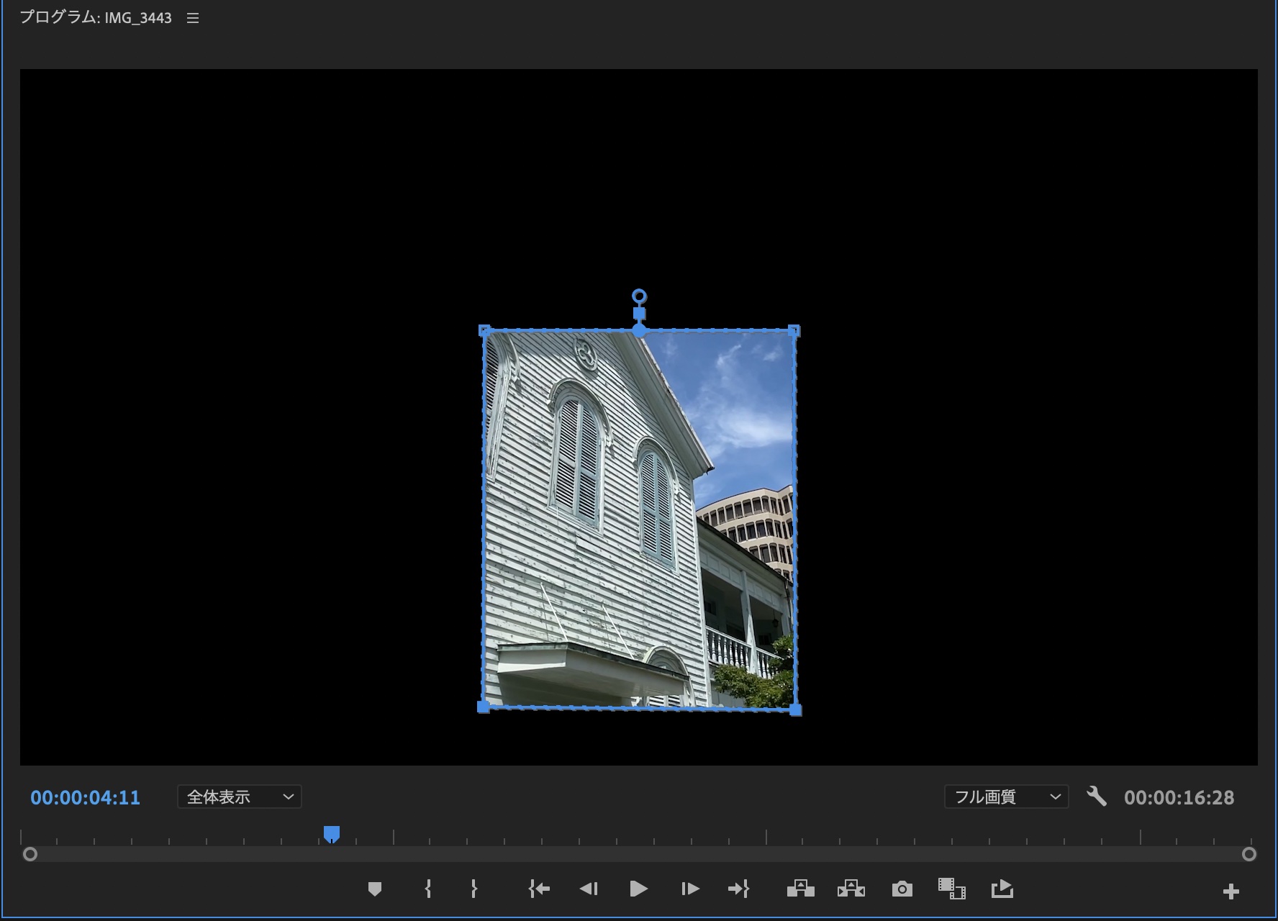Step forward one frame
This screenshot has width=1278, height=921.
689,889
